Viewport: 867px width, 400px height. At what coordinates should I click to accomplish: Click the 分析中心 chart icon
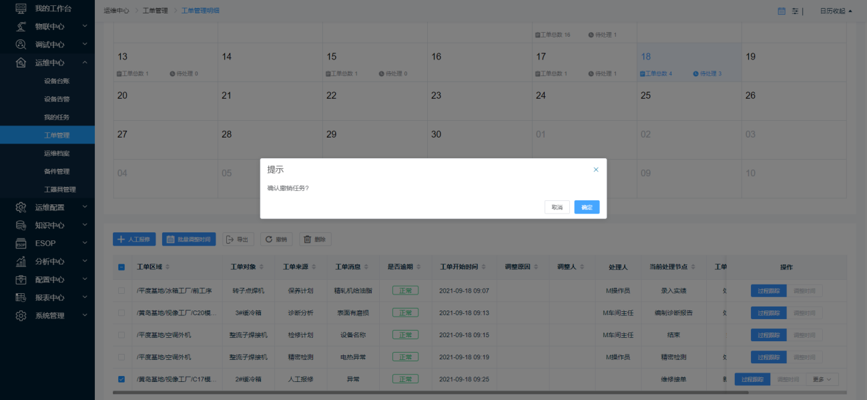(21, 261)
